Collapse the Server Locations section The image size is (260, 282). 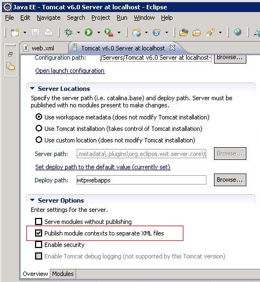(x=32, y=89)
